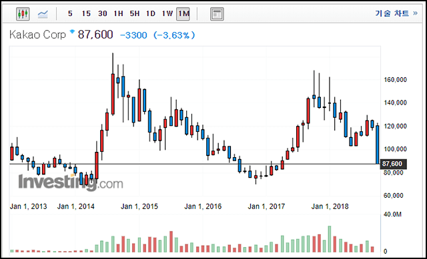Click the Jan 1, 2016 date label

203,206
